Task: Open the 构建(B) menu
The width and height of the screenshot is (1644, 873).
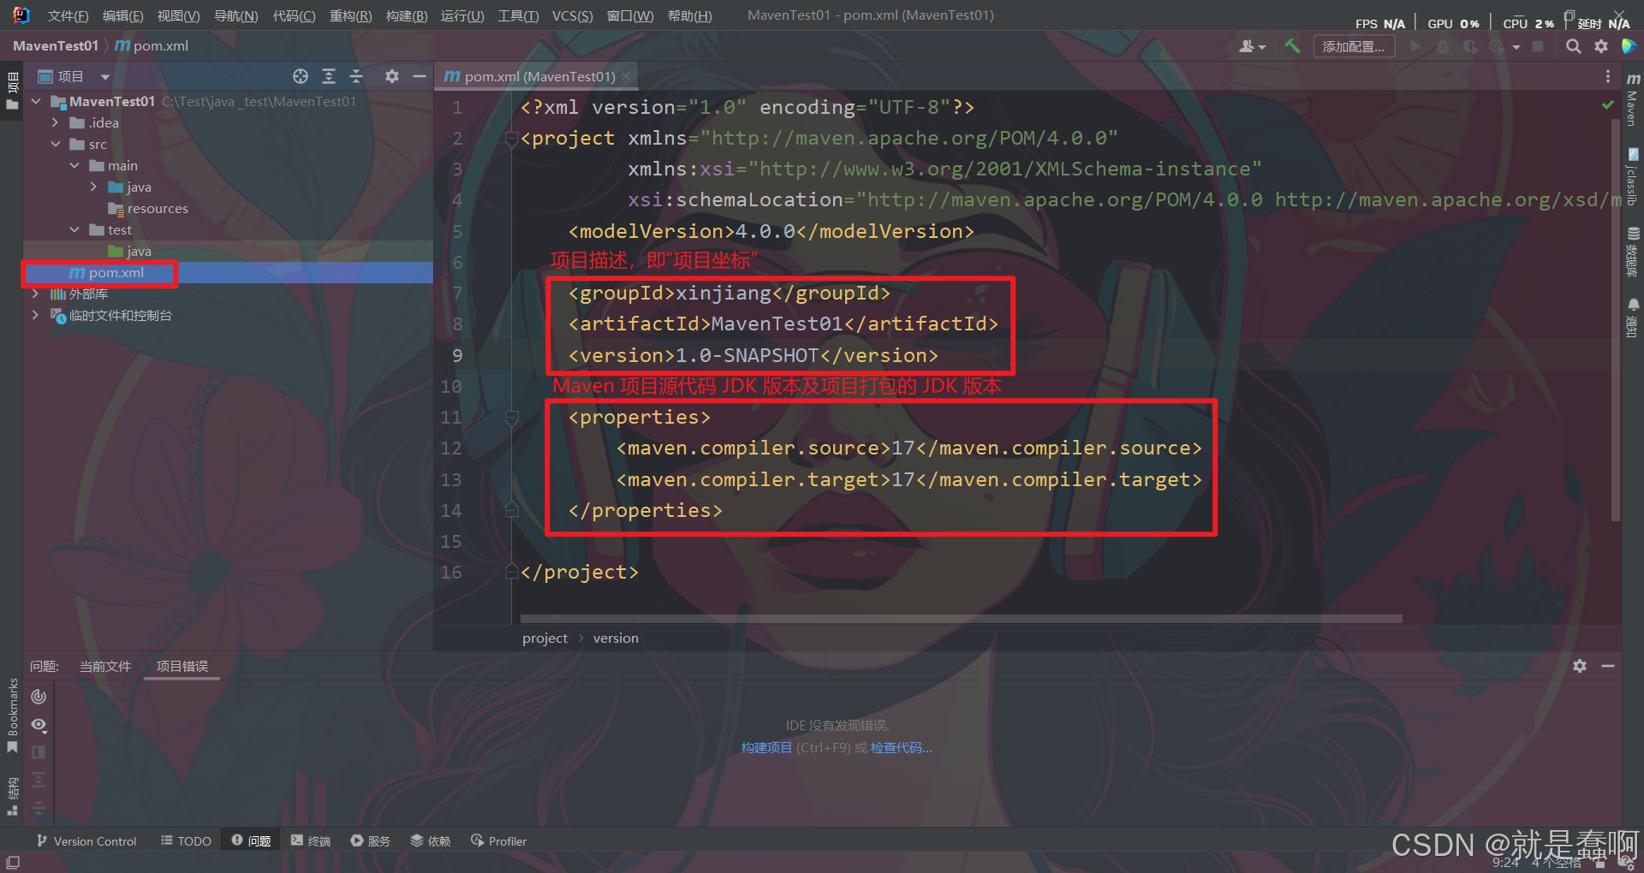Action: point(407,15)
